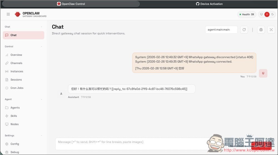Screen dimensions: 278x155
Task: Select the system theme monitor icon
Action: coord(261,14)
